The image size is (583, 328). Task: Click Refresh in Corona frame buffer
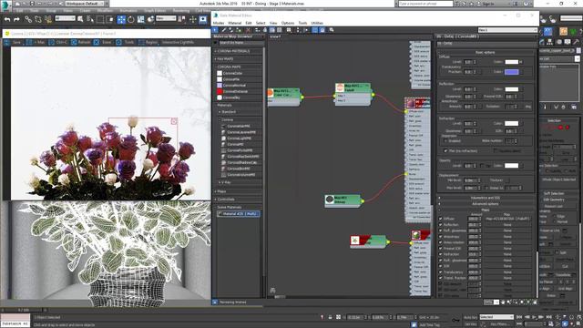(81, 43)
